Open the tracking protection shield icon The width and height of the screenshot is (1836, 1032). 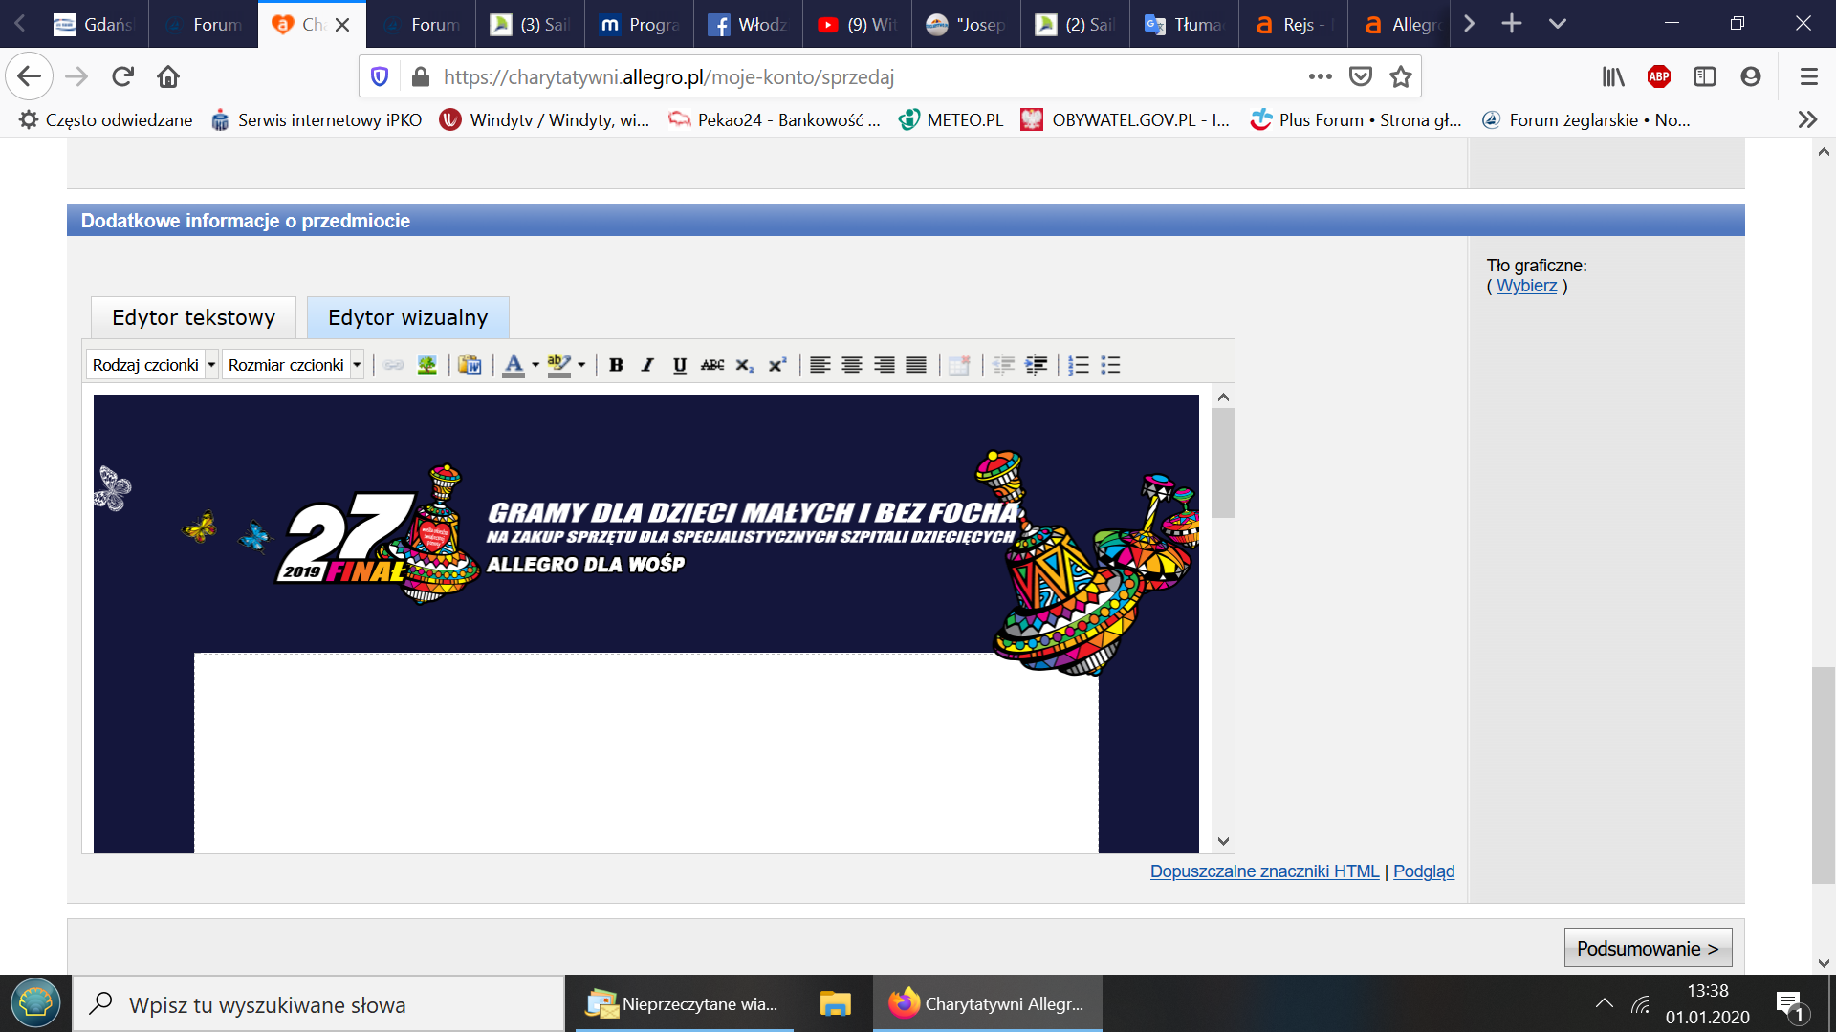(x=380, y=77)
